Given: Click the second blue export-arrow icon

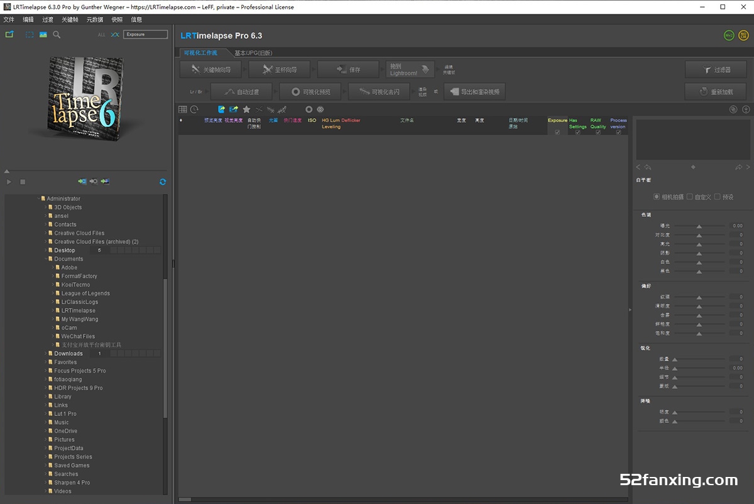Looking at the screenshot, I should tap(234, 109).
